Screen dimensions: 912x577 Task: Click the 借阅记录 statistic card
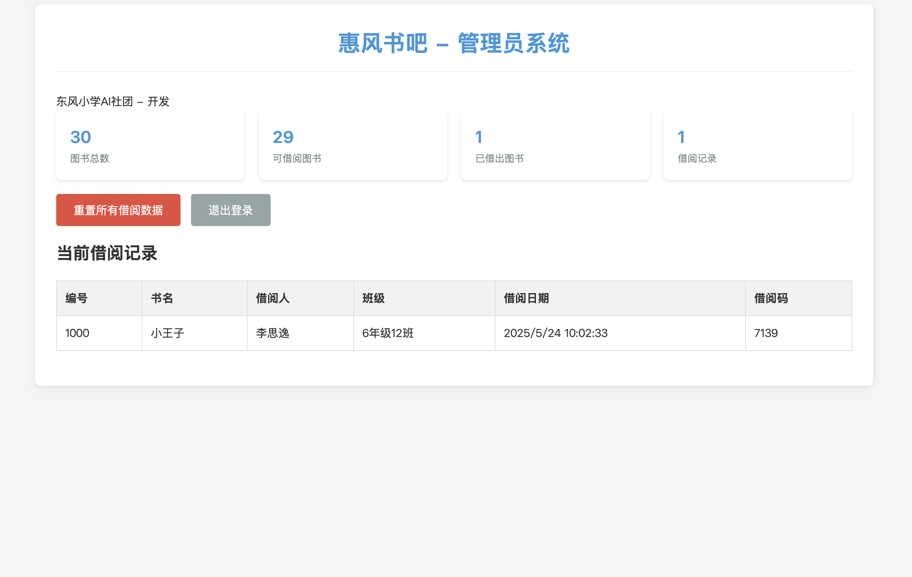click(757, 145)
